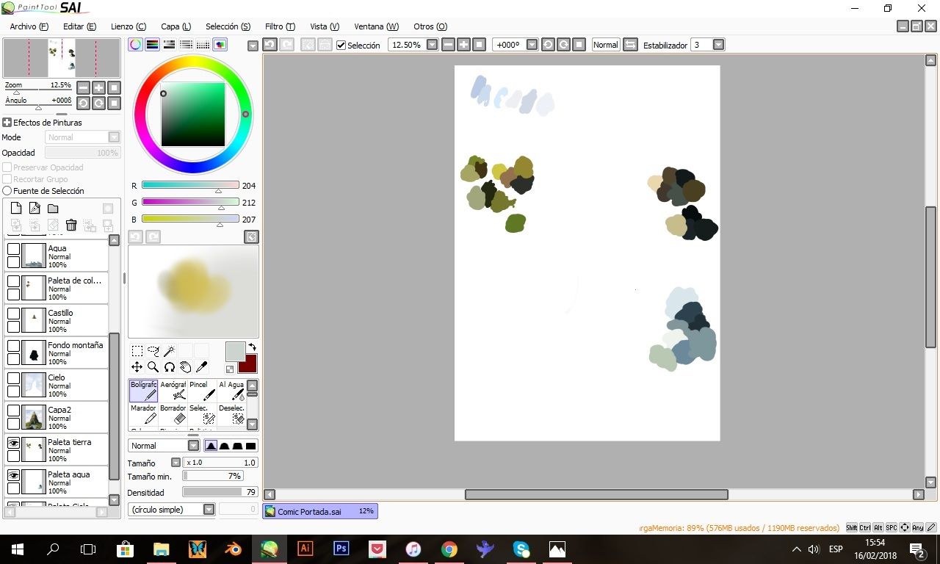Open the brush blending mode Normal dropdown

[193, 446]
